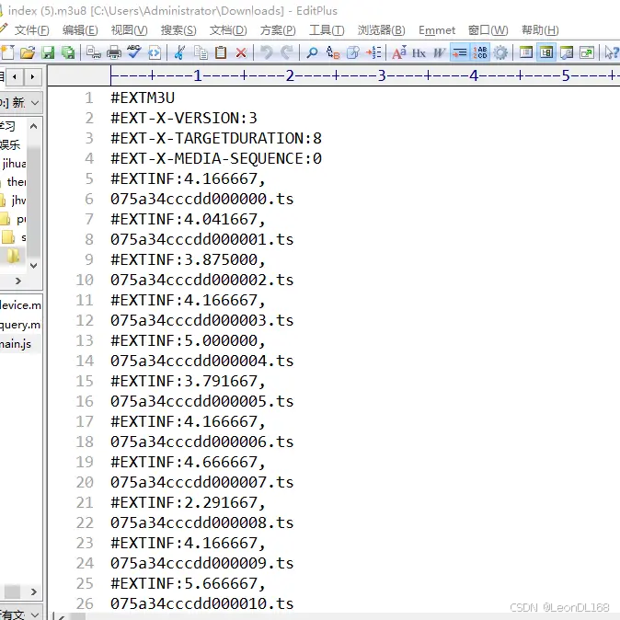Open Print Preview from the toolbar
The width and height of the screenshot is (620, 620).
[94, 52]
